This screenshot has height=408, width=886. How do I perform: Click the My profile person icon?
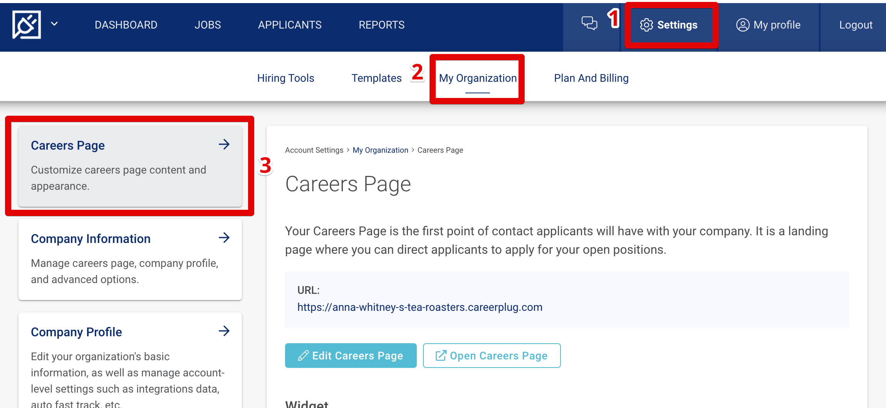743,25
